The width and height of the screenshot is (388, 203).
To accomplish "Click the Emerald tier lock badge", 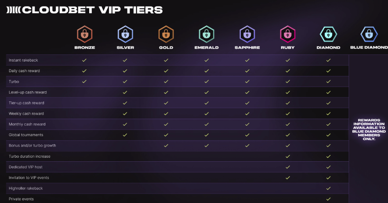I will point(206,33).
